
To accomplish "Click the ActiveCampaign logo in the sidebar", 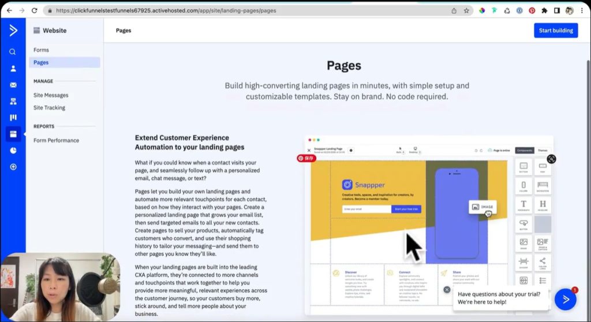I will tap(13, 30).
